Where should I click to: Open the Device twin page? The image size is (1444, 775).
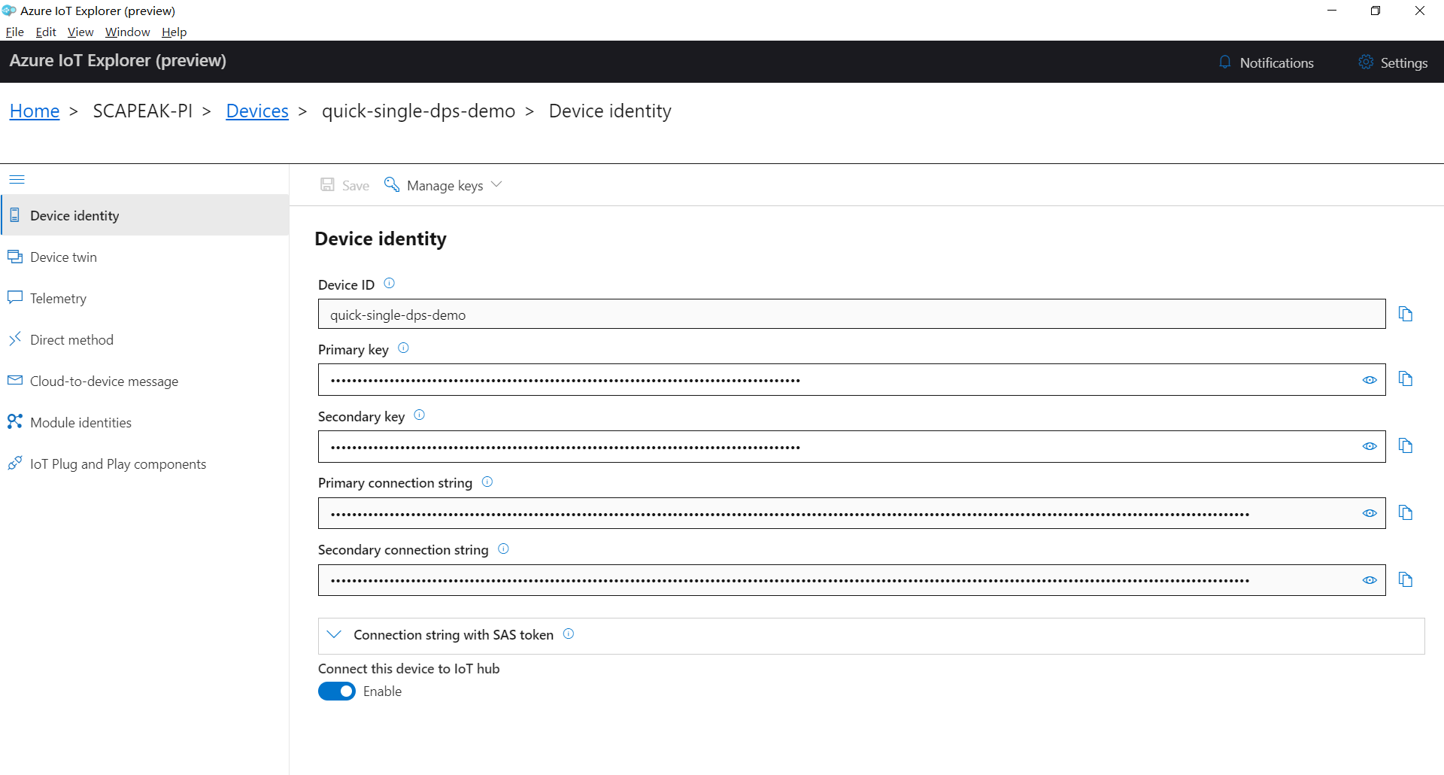144,257
